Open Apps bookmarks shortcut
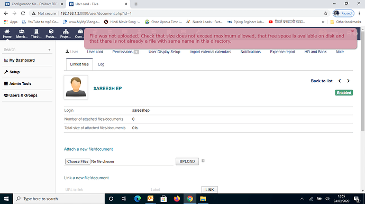Image resolution: width=365 pixels, height=204 pixels. (11, 22)
